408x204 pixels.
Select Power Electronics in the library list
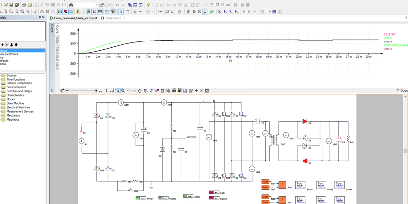(x=9, y=54)
